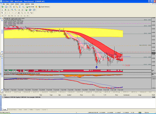
Task: Switch to the XAUUSD,M1 chart tab
Action: click(x=44, y=92)
